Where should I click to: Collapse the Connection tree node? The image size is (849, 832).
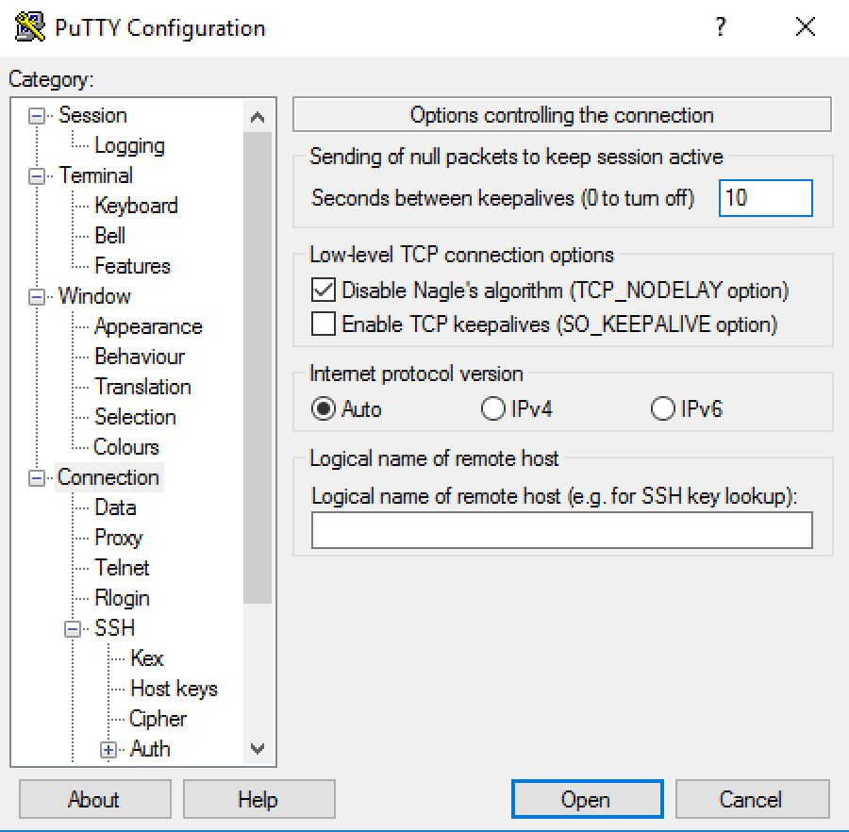coord(37,478)
